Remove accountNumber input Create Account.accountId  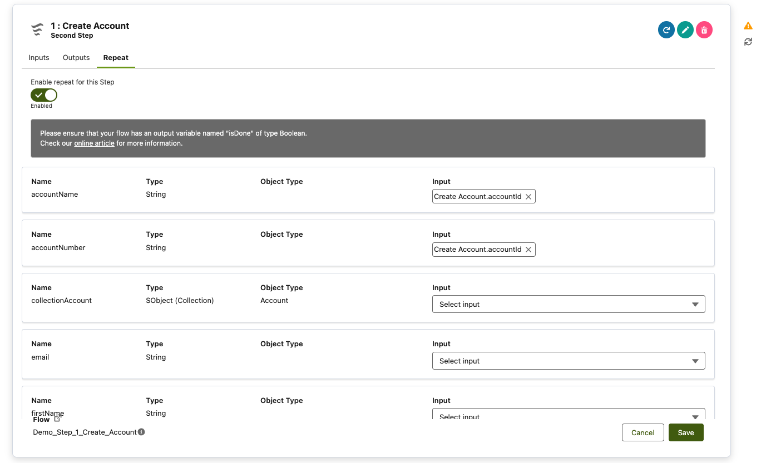pyautogui.click(x=528, y=250)
